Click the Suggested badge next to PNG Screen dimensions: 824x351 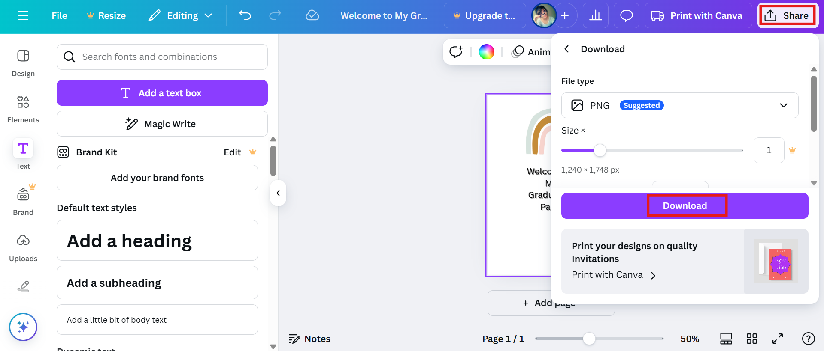(x=642, y=105)
